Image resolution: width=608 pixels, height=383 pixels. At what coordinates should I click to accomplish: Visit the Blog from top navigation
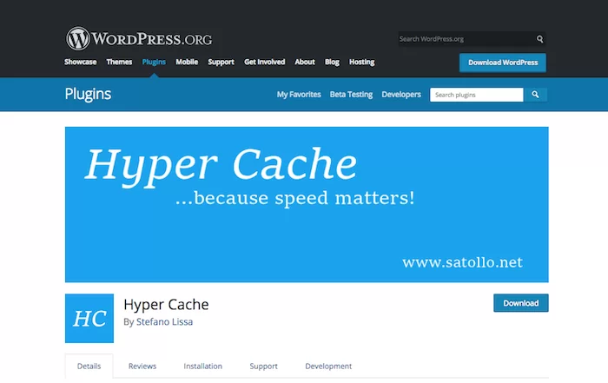[x=332, y=63]
